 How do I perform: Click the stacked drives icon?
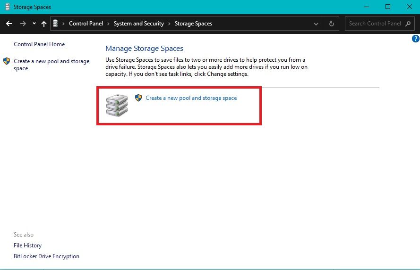(x=116, y=106)
